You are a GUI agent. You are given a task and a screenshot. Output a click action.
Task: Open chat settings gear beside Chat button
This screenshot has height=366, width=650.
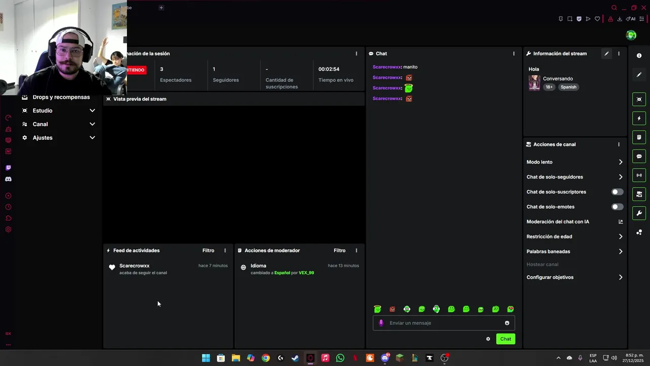point(488,339)
